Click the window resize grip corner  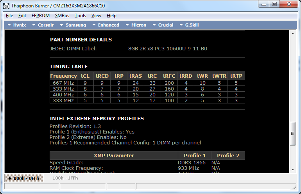click(x=294, y=187)
